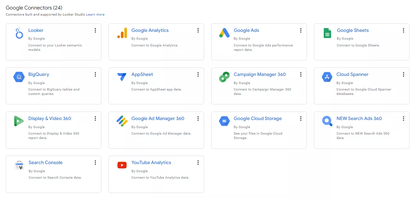The image size is (416, 199).
Task: Choose the Google Ads connector title
Action: click(246, 31)
